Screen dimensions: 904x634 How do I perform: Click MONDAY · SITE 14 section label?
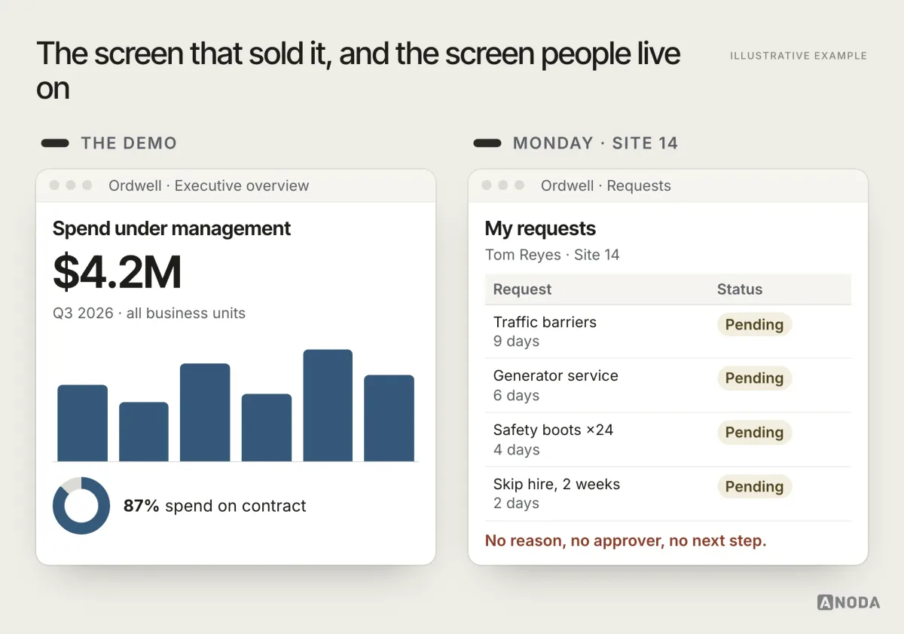click(x=595, y=143)
